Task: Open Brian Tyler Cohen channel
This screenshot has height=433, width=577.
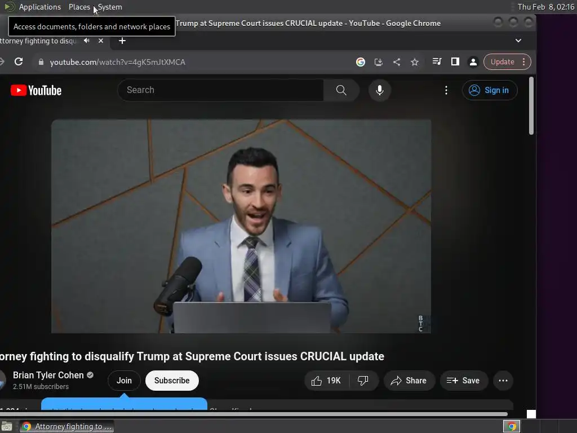Action: tap(48, 375)
